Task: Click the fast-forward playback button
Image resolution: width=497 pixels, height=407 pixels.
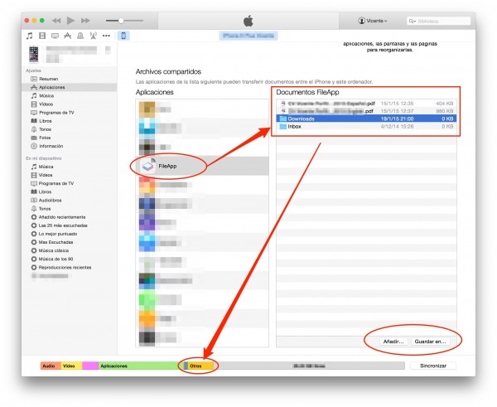Action: click(x=85, y=21)
